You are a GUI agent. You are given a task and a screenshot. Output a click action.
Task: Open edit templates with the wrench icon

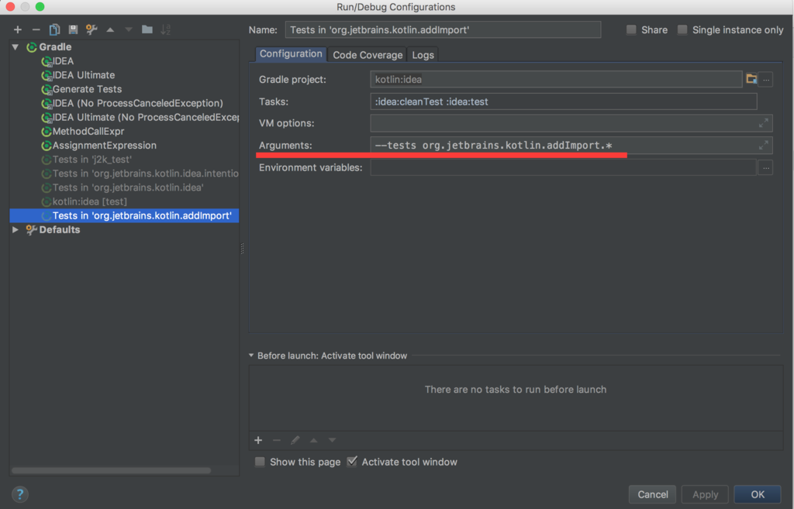click(x=90, y=29)
